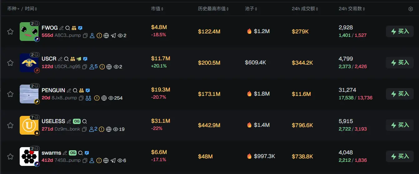Click the pencil icon next to PENGUIN

(69, 90)
